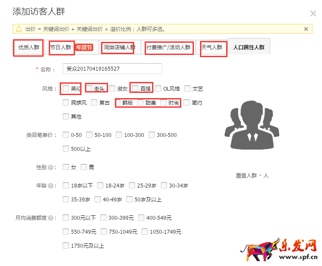This screenshot has width=322, height=266.
Task: Switch to the 优质人群 tab
Action: click(x=29, y=48)
